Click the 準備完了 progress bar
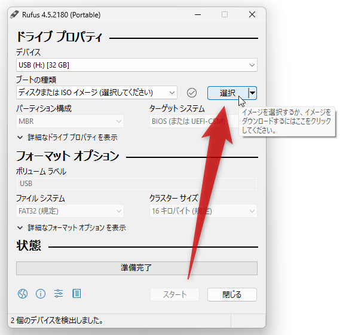The height and width of the screenshot is (335, 343). 137,268
